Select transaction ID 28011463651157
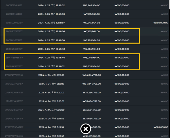170x138 pixels. 14,66
